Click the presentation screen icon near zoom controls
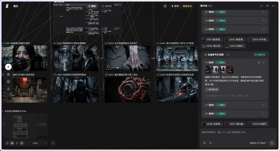This screenshot has height=151, width=280. click(53, 143)
